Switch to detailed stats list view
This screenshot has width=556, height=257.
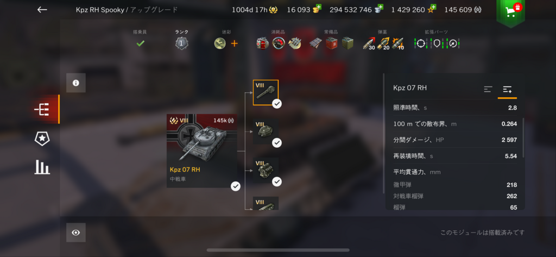click(507, 89)
